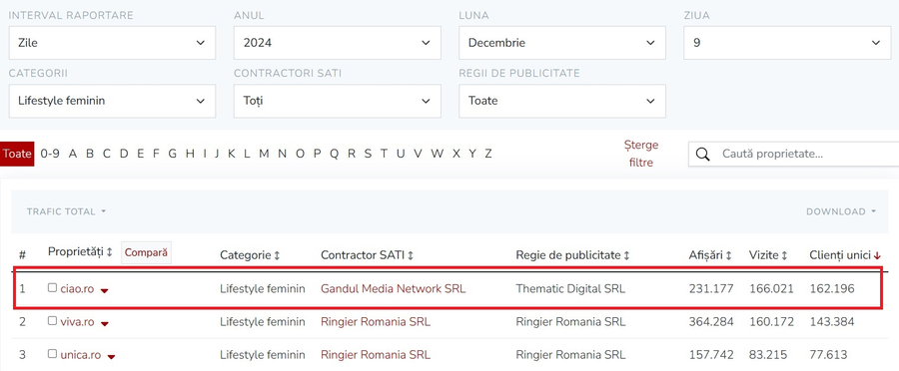Sort table by Afișări column arrows
This screenshot has width=899, height=371.
coord(729,255)
